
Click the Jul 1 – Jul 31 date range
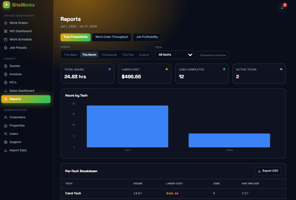tap(78, 27)
